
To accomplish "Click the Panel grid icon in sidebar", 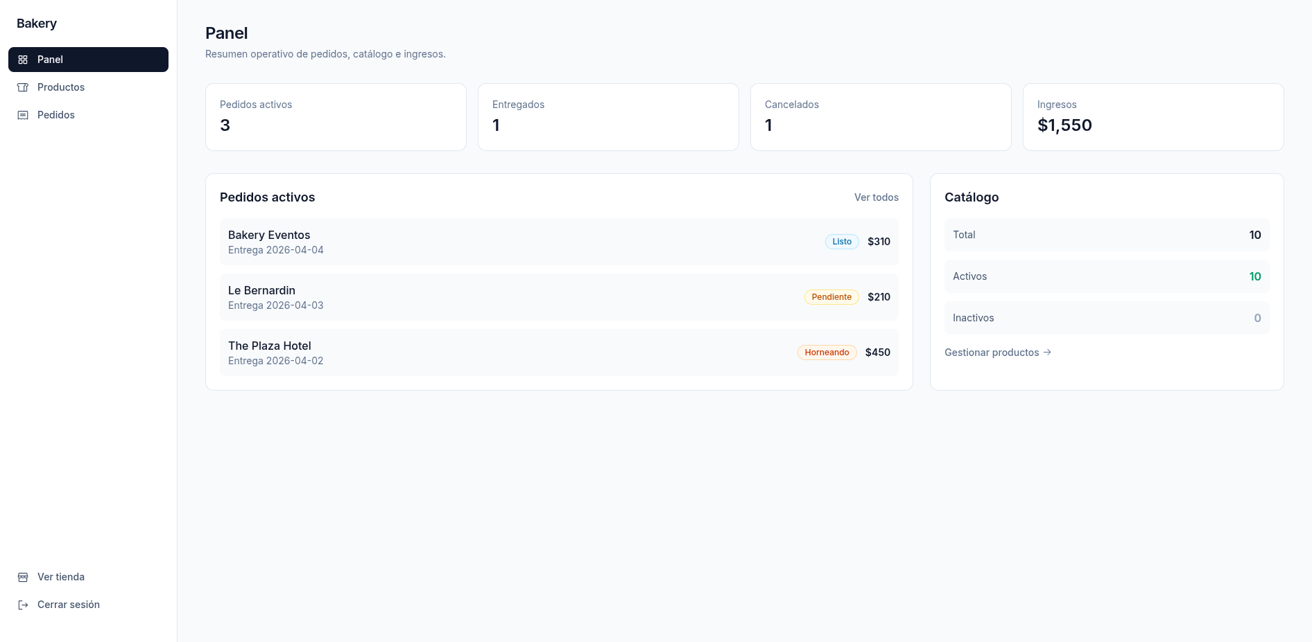I will click(23, 60).
